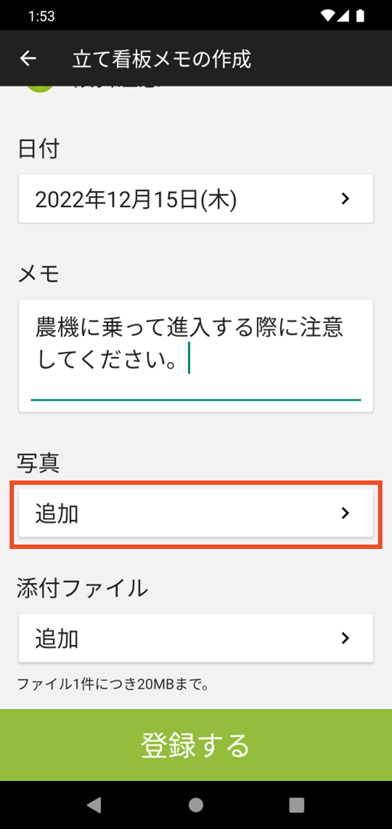
Task: Tap 追加 under 添付ファイル
Action: click(57, 638)
